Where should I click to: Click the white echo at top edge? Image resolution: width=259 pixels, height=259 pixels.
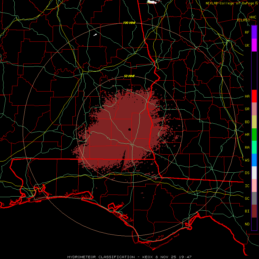pos(152,2)
